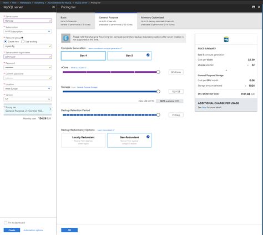Switch to the General Purpose pricing tab
Viewport: 263px width, 235px height.
pyautogui.click(x=116, y=21)
